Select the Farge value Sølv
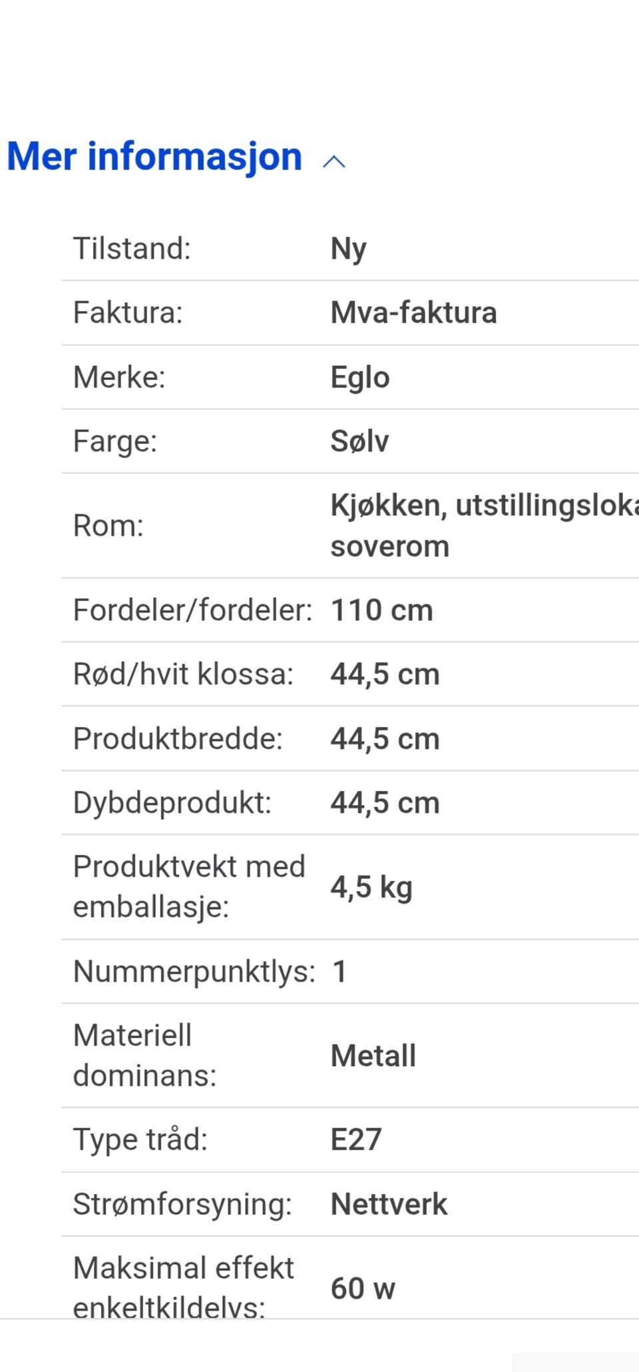 tap(360, 441)
